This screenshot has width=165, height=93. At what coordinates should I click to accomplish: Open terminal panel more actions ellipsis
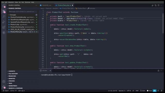161,71
